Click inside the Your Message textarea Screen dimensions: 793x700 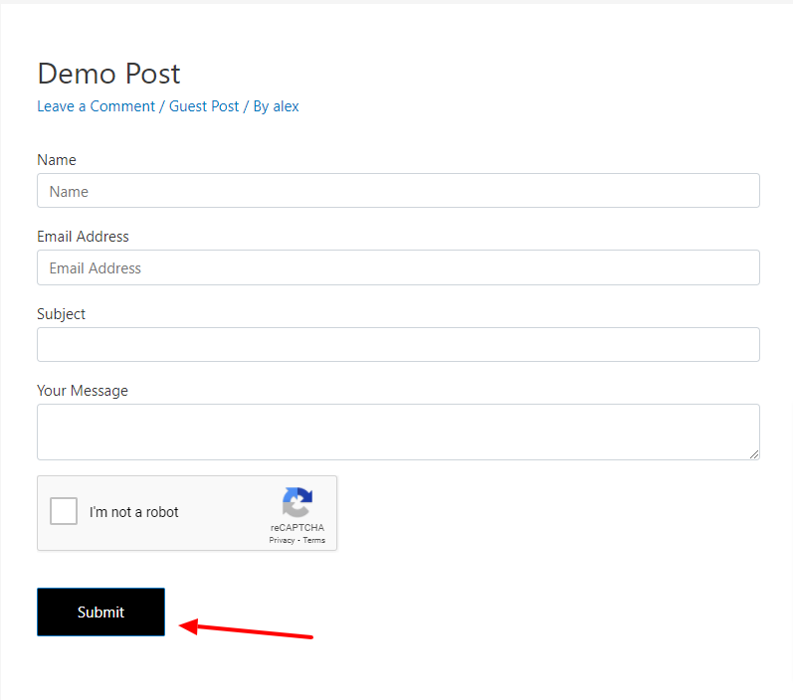(x=398, y=432)
